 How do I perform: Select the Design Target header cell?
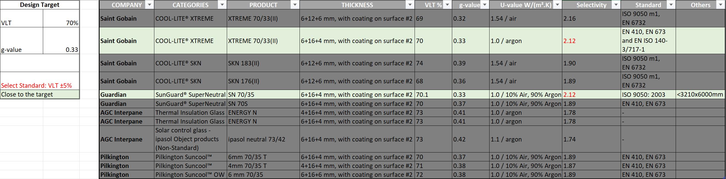coord(40,5)
